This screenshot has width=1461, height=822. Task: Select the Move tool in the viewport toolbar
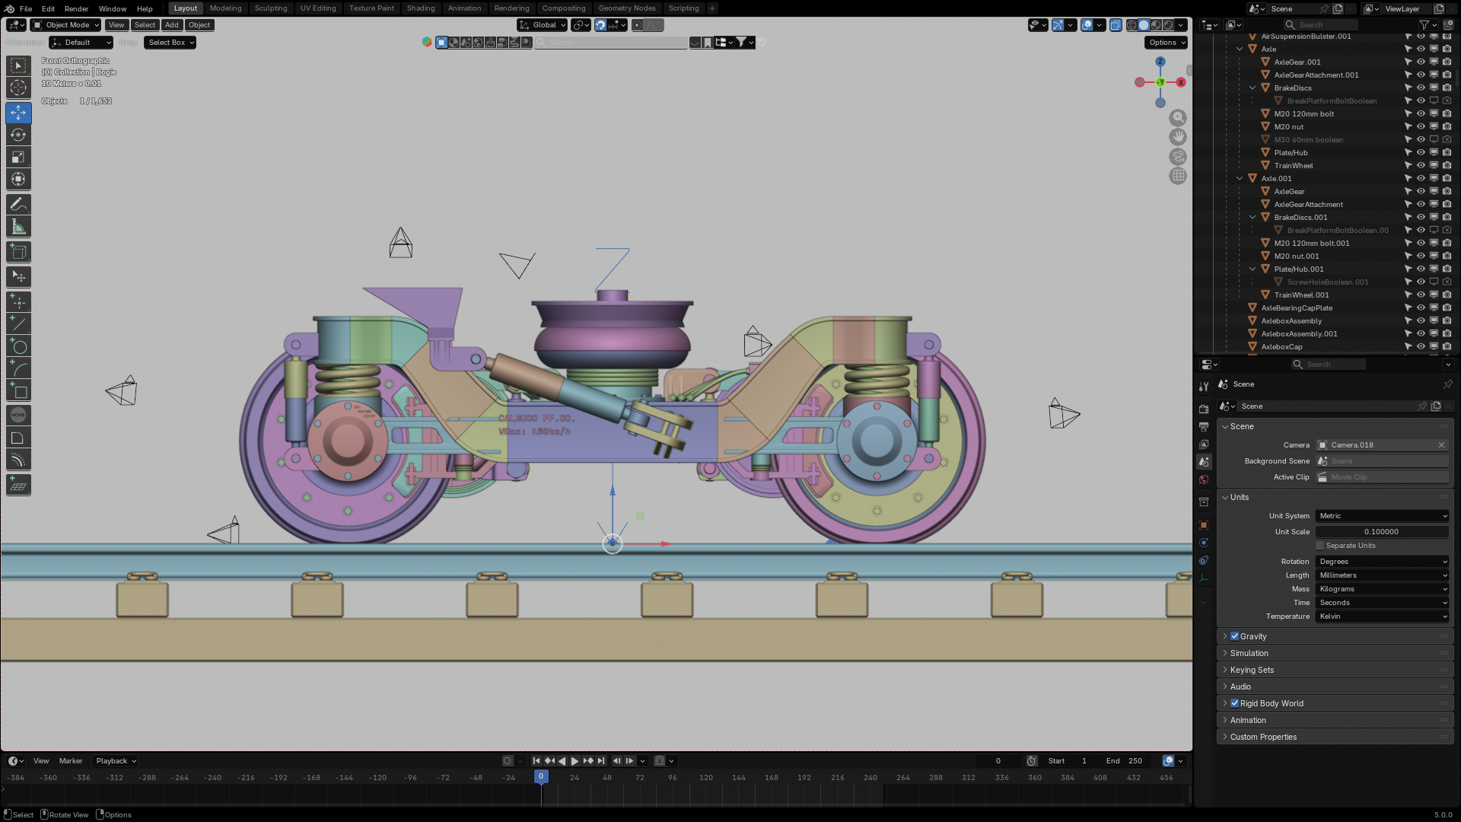(18, 113)
